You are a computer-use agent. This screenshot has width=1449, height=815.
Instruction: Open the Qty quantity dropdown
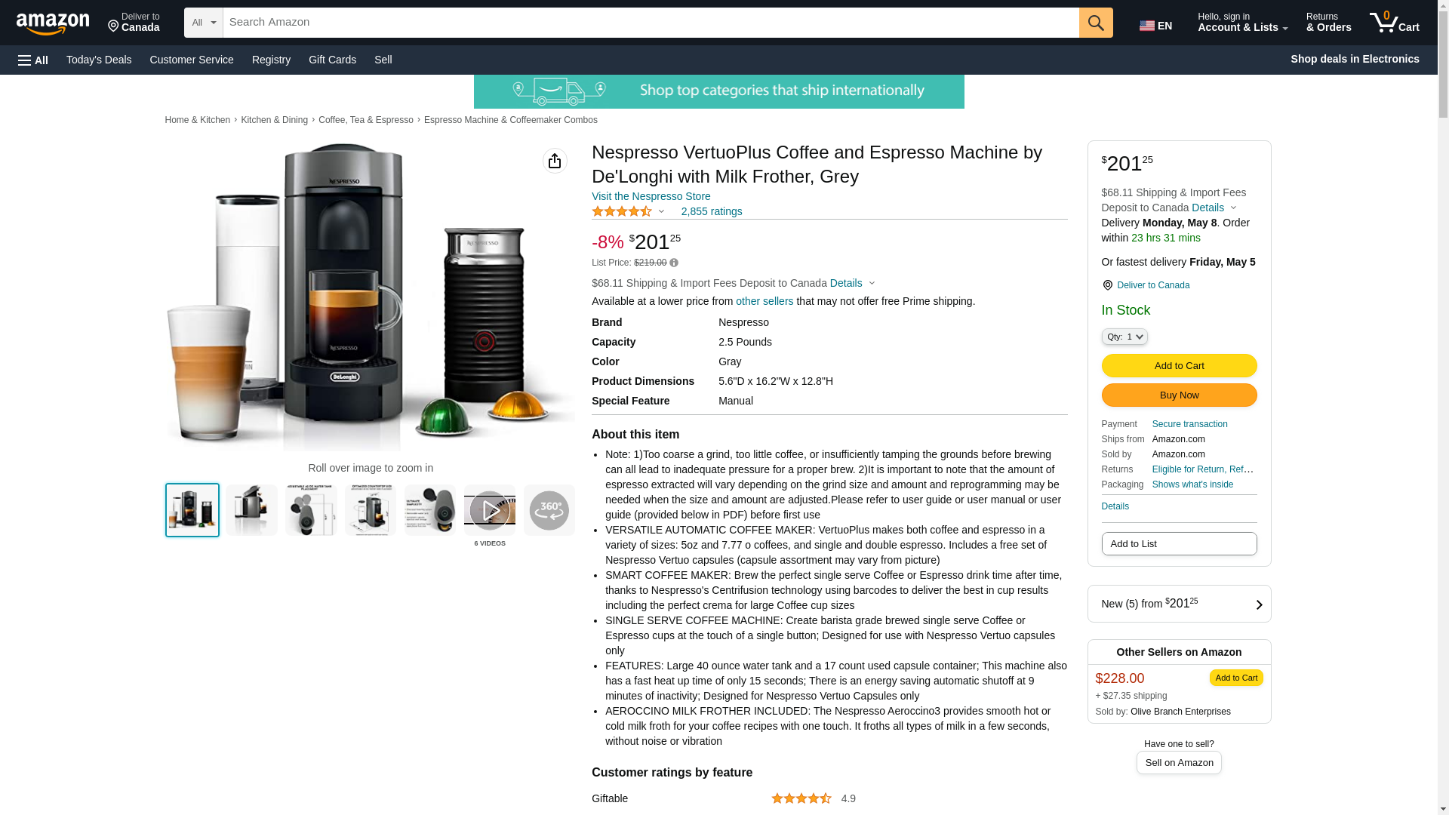[1124, 337]
